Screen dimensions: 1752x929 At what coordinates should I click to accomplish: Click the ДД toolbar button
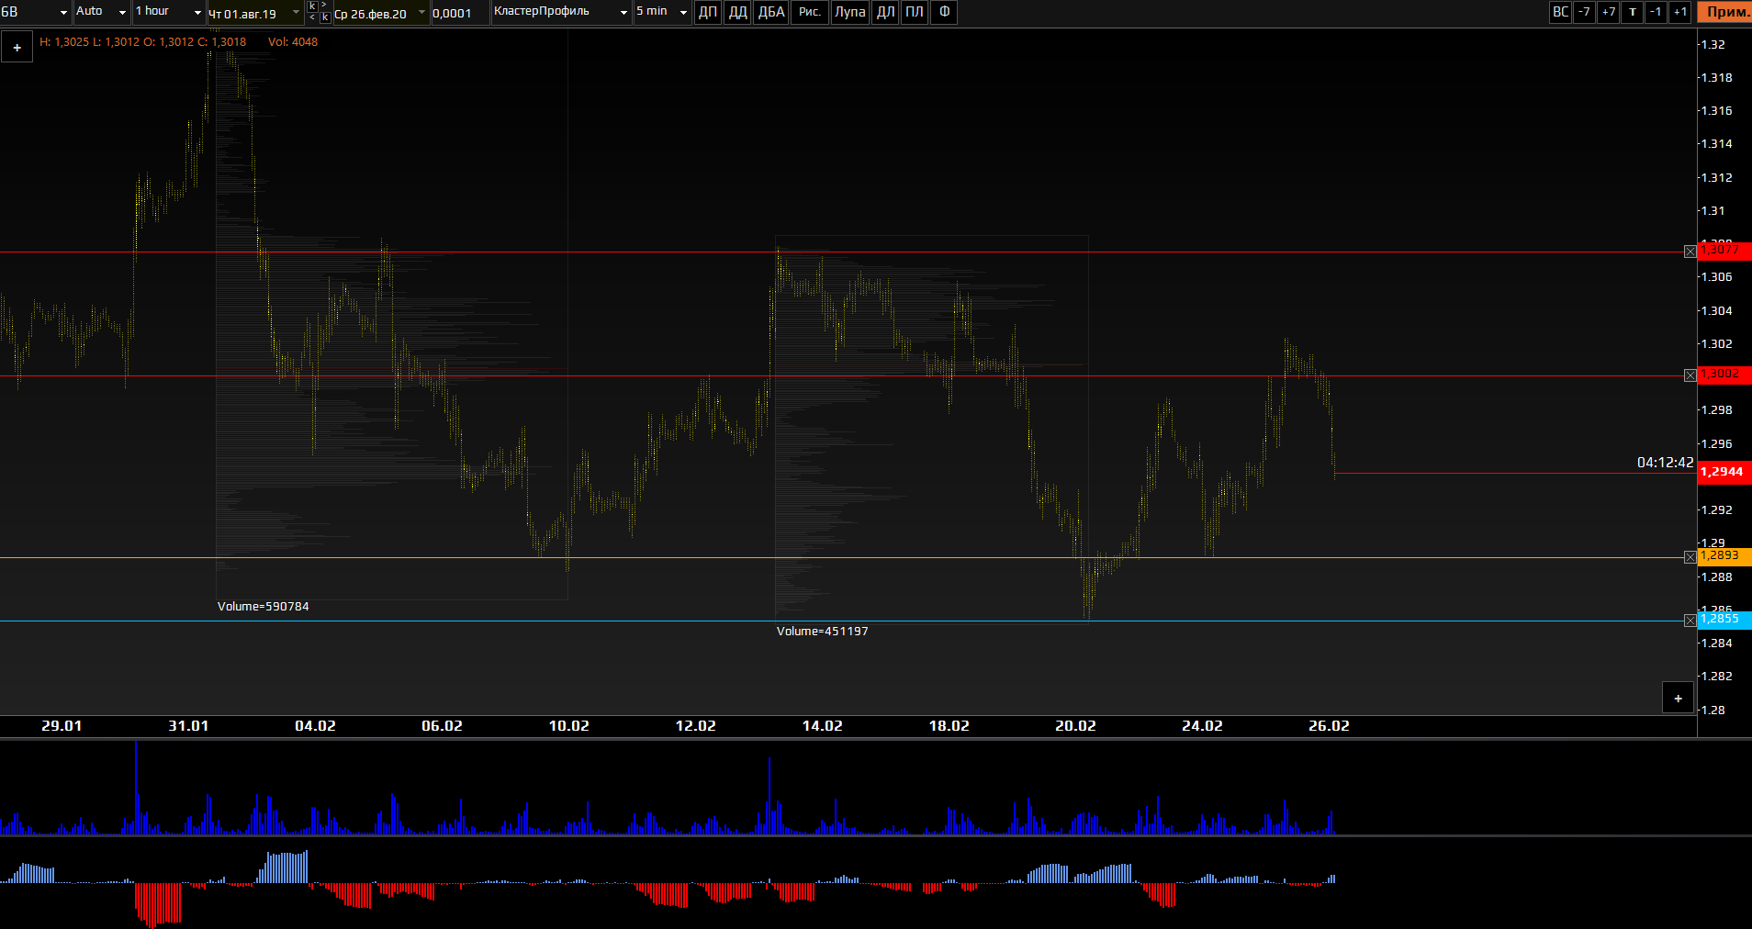(x=737, y=12)
